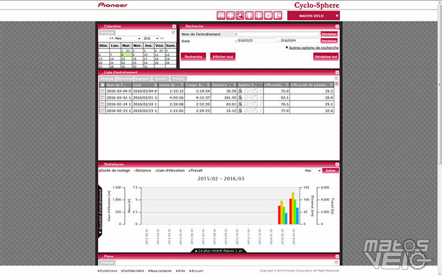Click the logout door icon in top toolbar

coord(278,15)
